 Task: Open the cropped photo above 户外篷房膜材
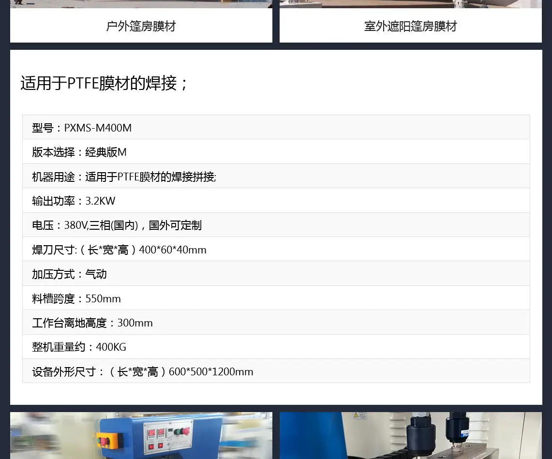click(141, 4)
